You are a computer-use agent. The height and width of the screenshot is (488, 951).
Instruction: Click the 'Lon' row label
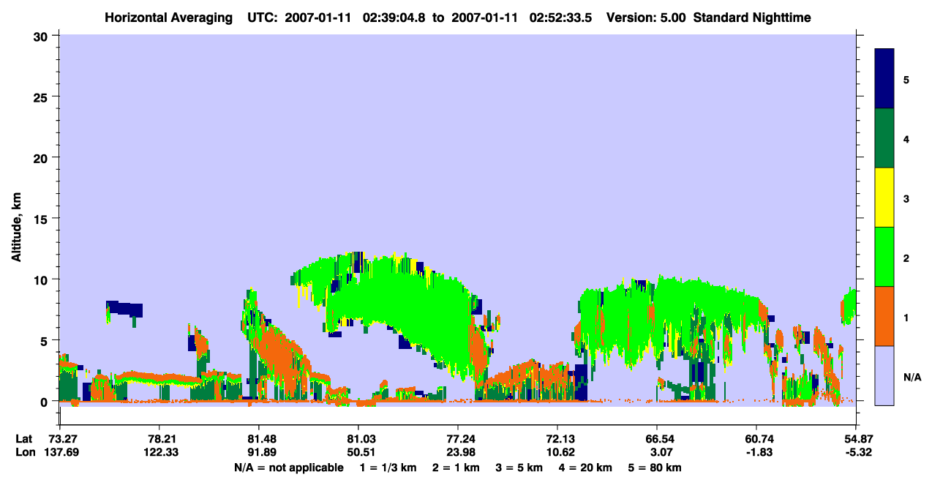(25, 452)
